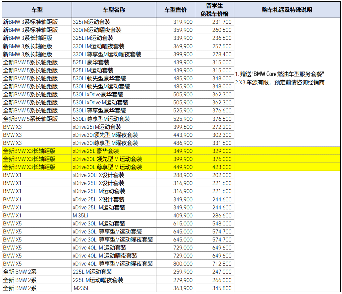Viewport: 342px width, 294px height.
Task: Click the tax-free price 231,700
Action: tap(222, 22)
